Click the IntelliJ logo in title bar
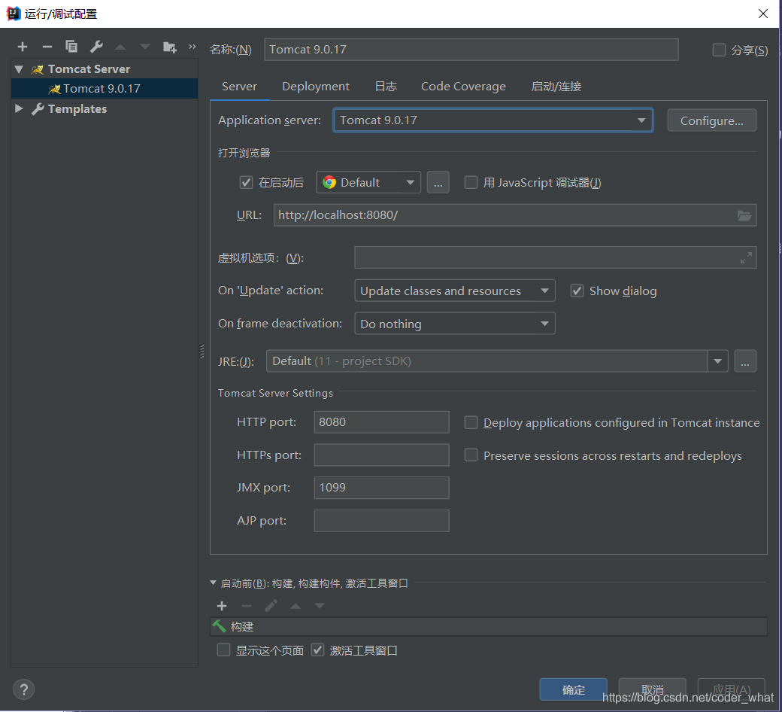The height and width of the screenshot is (712, 782). [13, 14]
